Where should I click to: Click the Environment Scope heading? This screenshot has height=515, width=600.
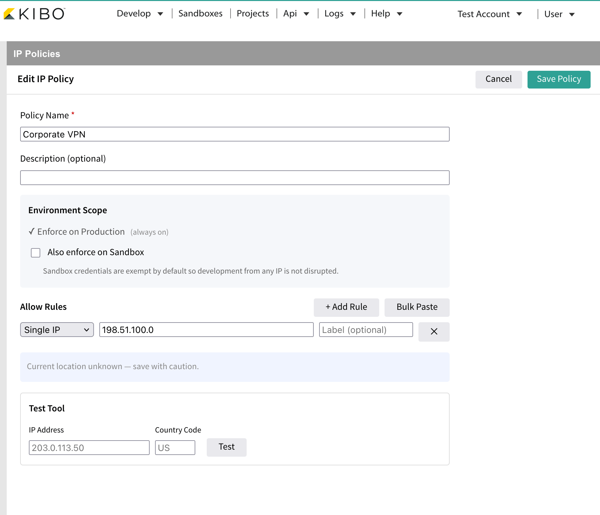click(x=67, y=210)
